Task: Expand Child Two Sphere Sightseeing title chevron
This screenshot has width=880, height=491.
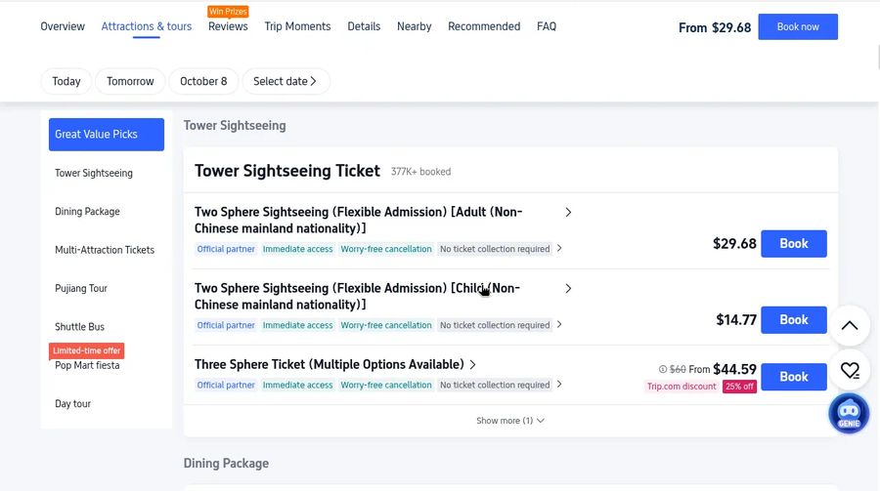Action: 568,289
